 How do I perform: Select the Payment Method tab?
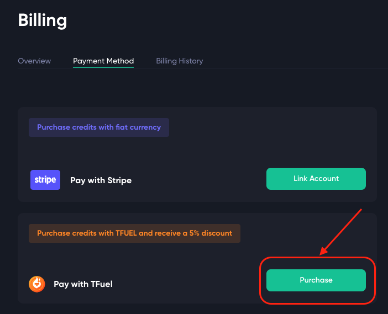(x=103, y=61)
